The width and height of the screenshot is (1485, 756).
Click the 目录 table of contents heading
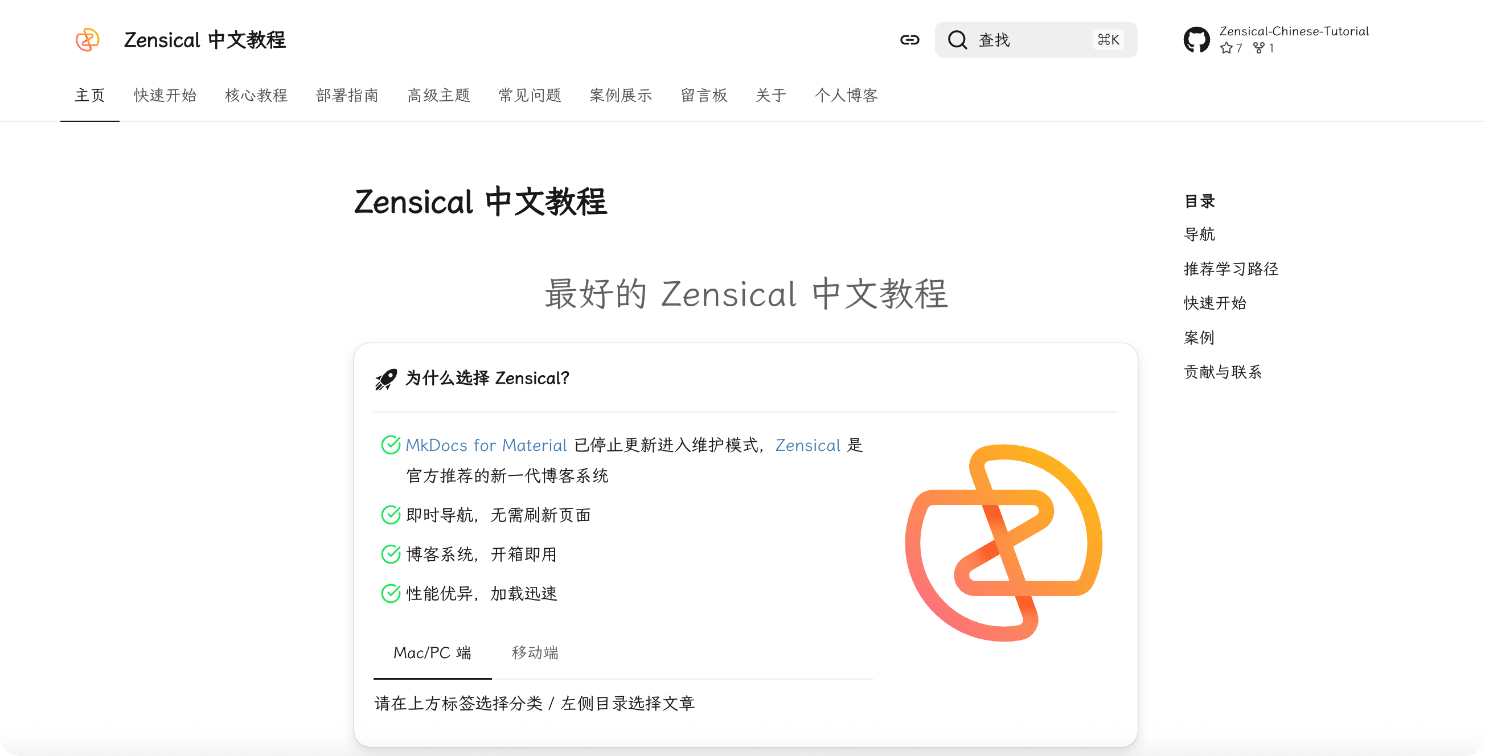click(x=1199, y=201)
